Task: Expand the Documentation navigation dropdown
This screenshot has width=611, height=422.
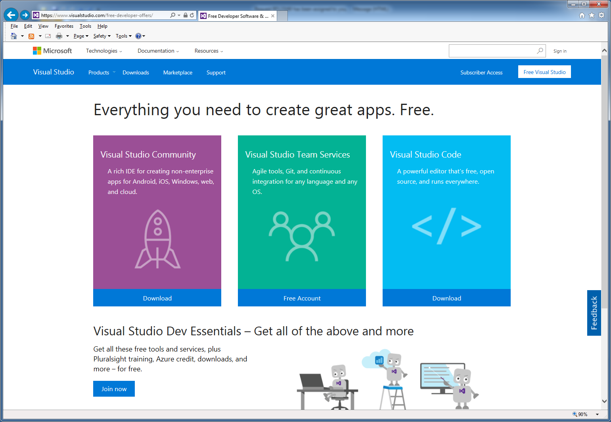Action: coord(158,51)
